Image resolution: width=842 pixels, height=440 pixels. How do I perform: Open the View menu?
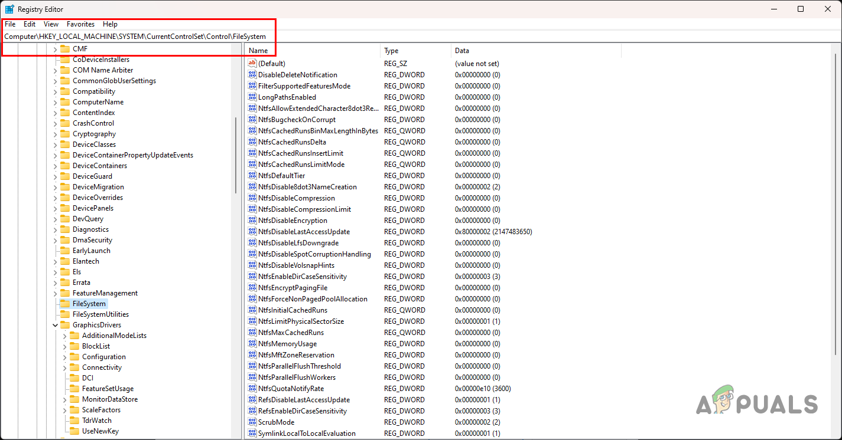coord(50,24)
